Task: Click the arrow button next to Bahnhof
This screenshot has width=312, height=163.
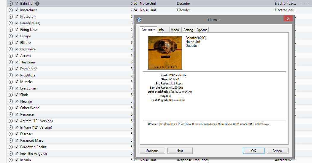Action: (37, 4)
